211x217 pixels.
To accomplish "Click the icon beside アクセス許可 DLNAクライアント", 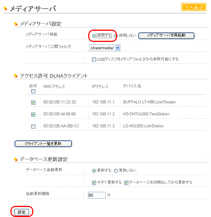I will point(16,76).
